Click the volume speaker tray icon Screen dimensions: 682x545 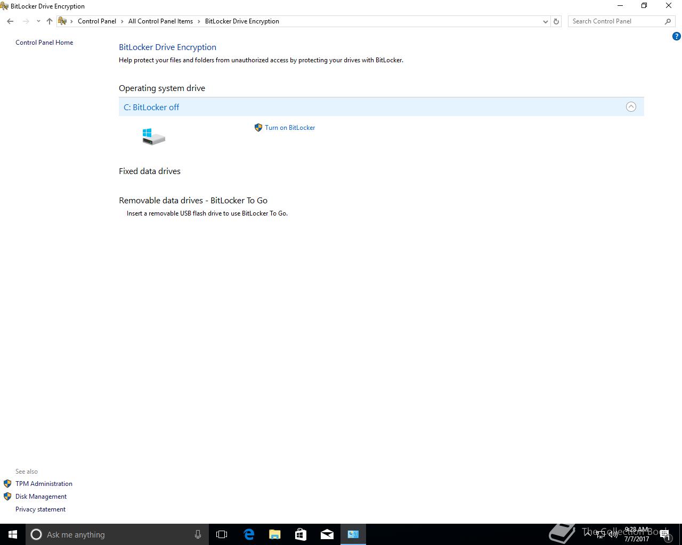(613, 535)
